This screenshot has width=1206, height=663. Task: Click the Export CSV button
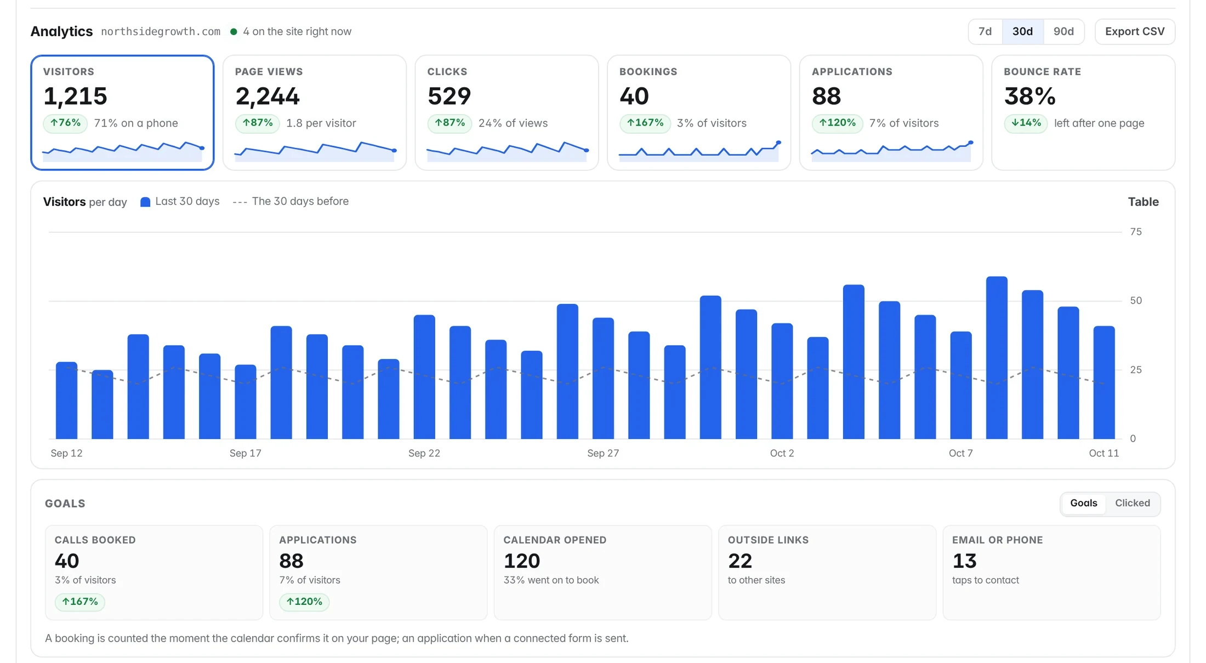[x=1135, y=32]
